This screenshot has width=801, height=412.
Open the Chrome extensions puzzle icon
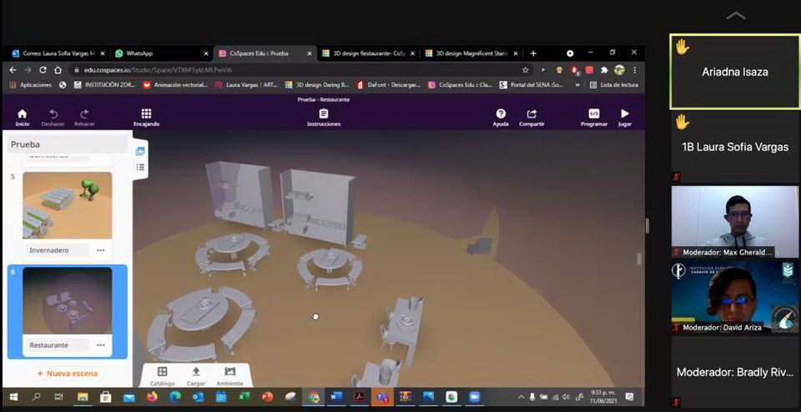[604, 69]
